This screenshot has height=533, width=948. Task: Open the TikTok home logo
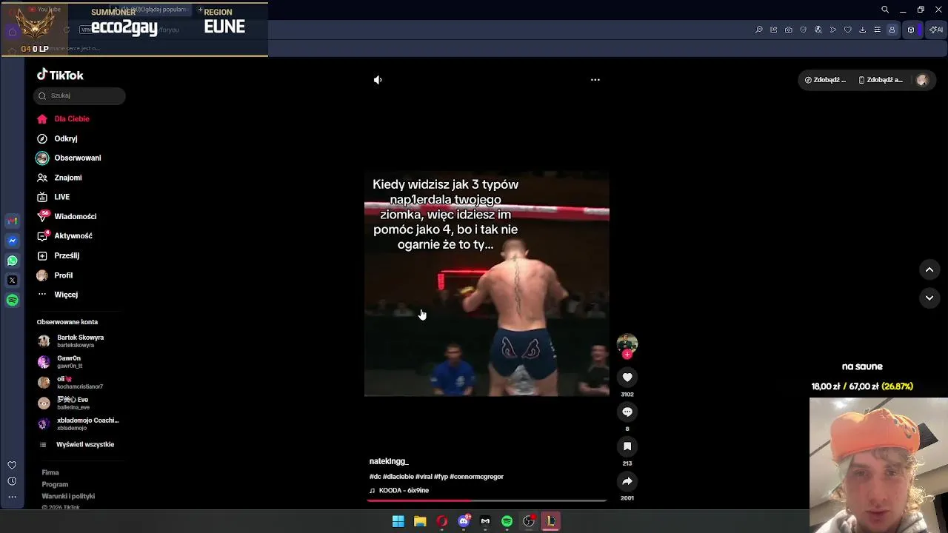click(60, 75)
